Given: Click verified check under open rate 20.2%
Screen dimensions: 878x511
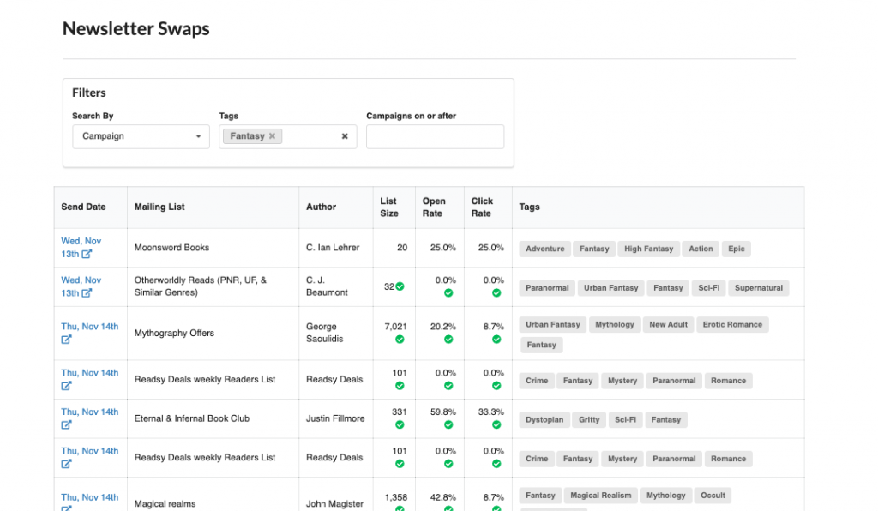Looking at the screenshot, I should pyautogui.click(x=448, y=340).
